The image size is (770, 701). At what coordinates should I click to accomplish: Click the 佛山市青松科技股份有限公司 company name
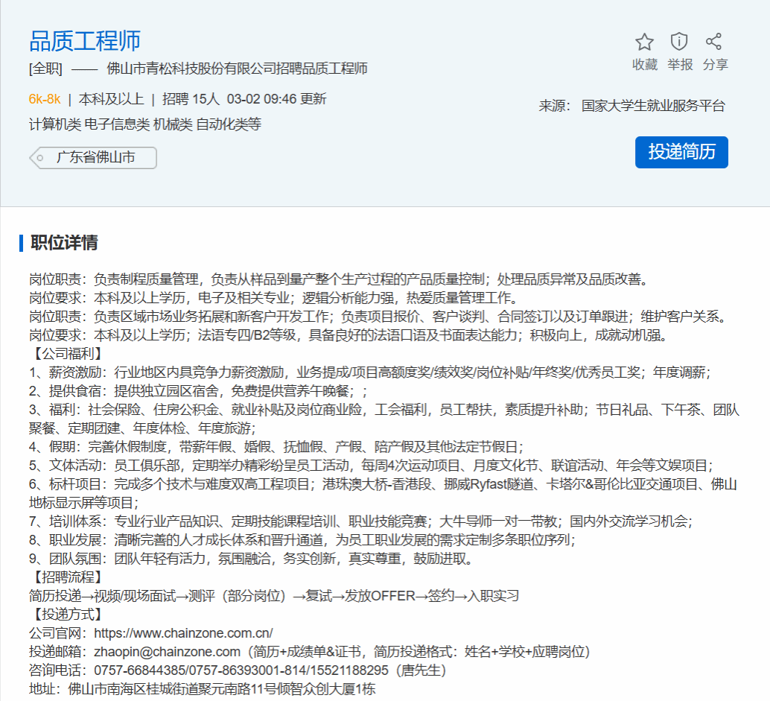click(189, 69)
